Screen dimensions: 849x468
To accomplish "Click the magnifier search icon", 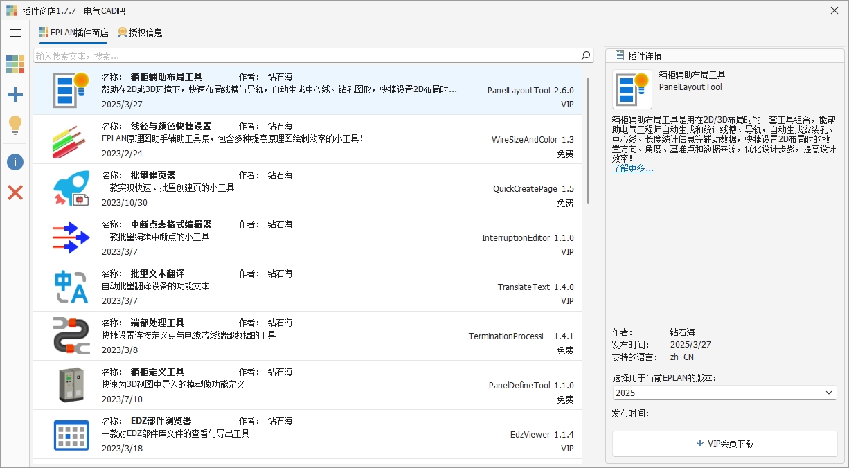I will pyautogui.click(x=586, y=55).
